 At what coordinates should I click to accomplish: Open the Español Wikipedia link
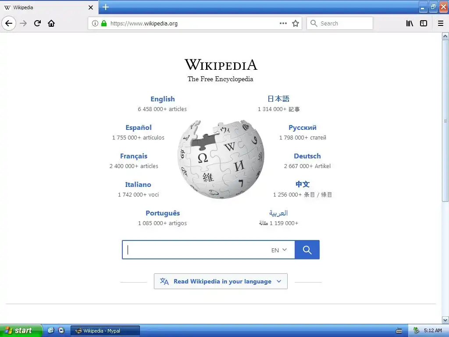click(139, 128)
